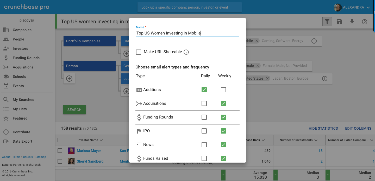Open Sheryl Sandberg profile link
The height and width of the screenshot is (181, 375).
[90, 161]
